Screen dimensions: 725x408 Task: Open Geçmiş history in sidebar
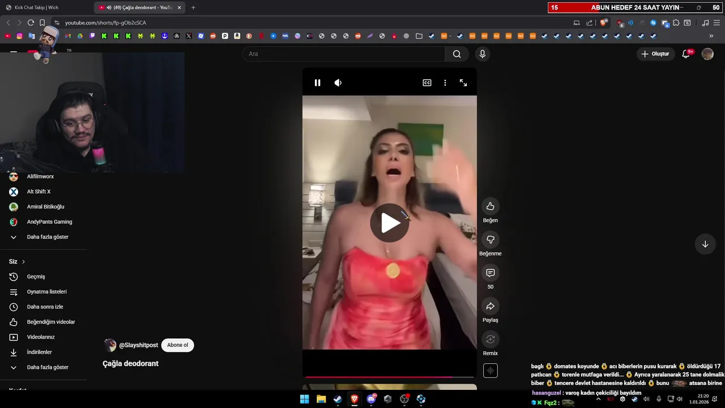36,277
